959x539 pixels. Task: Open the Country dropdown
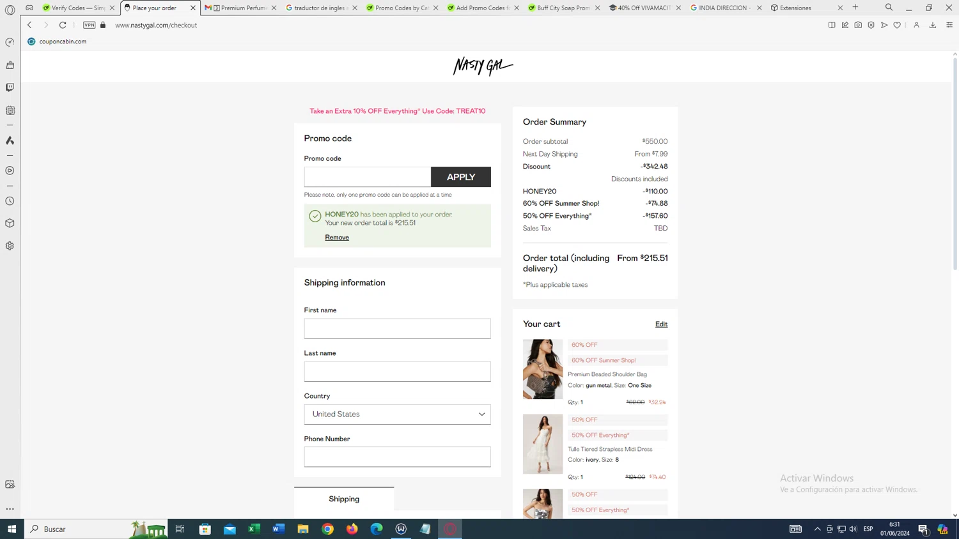pos(398,414)
